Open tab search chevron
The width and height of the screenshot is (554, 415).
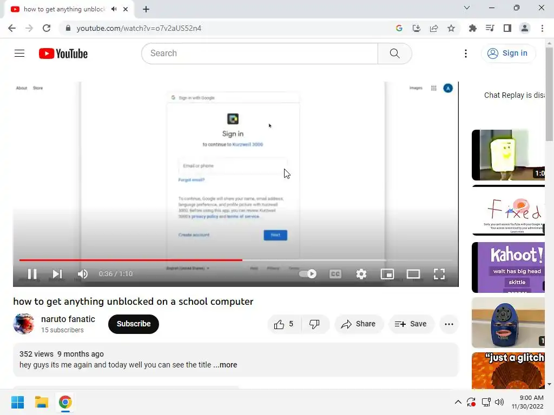[x=467, y=8]
